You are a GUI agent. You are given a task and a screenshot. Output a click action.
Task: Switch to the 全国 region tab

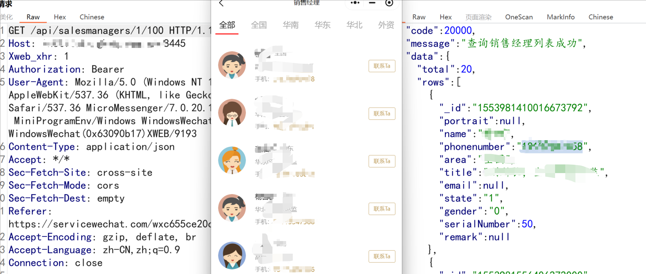259,25
